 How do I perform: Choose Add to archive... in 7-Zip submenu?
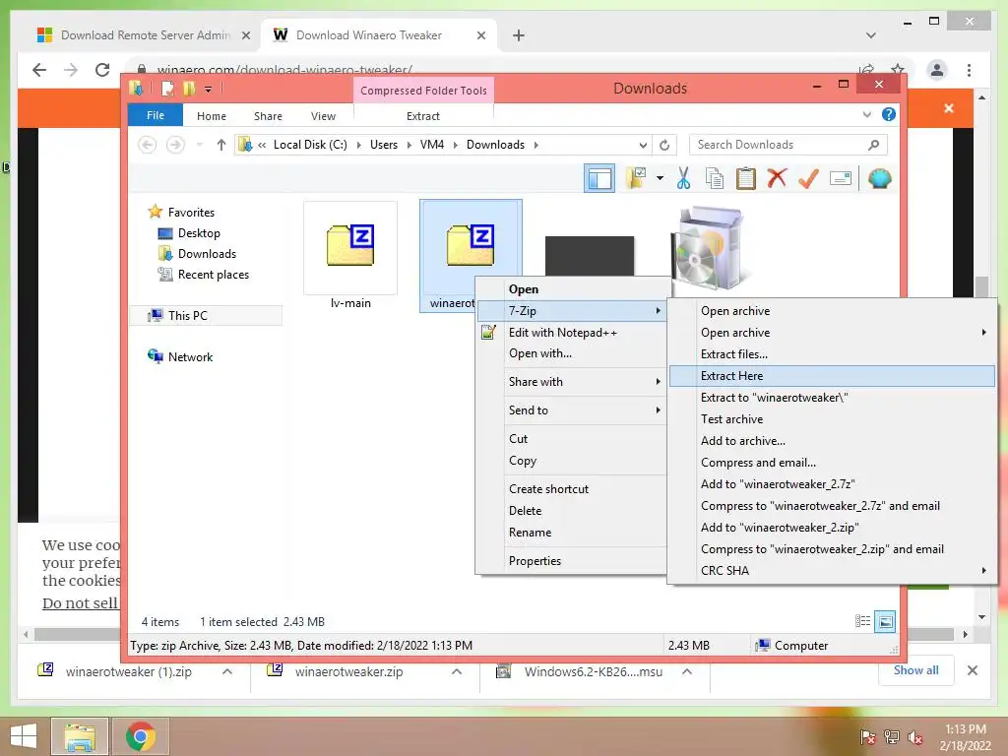(832, 441)
